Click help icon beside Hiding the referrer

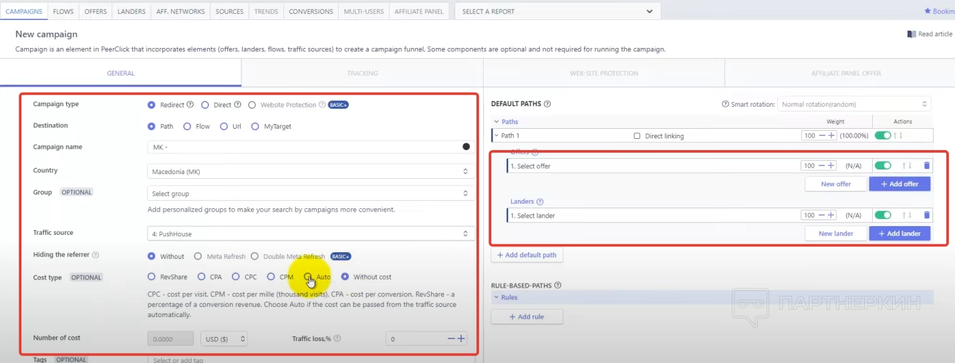point(96,255)
